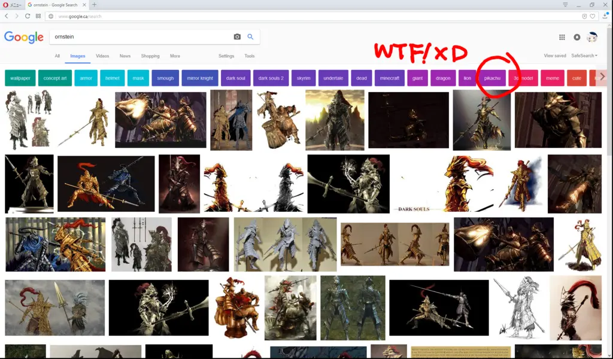Filter results by armor chip
Screen dimensions: 613x359
(86, 78)
